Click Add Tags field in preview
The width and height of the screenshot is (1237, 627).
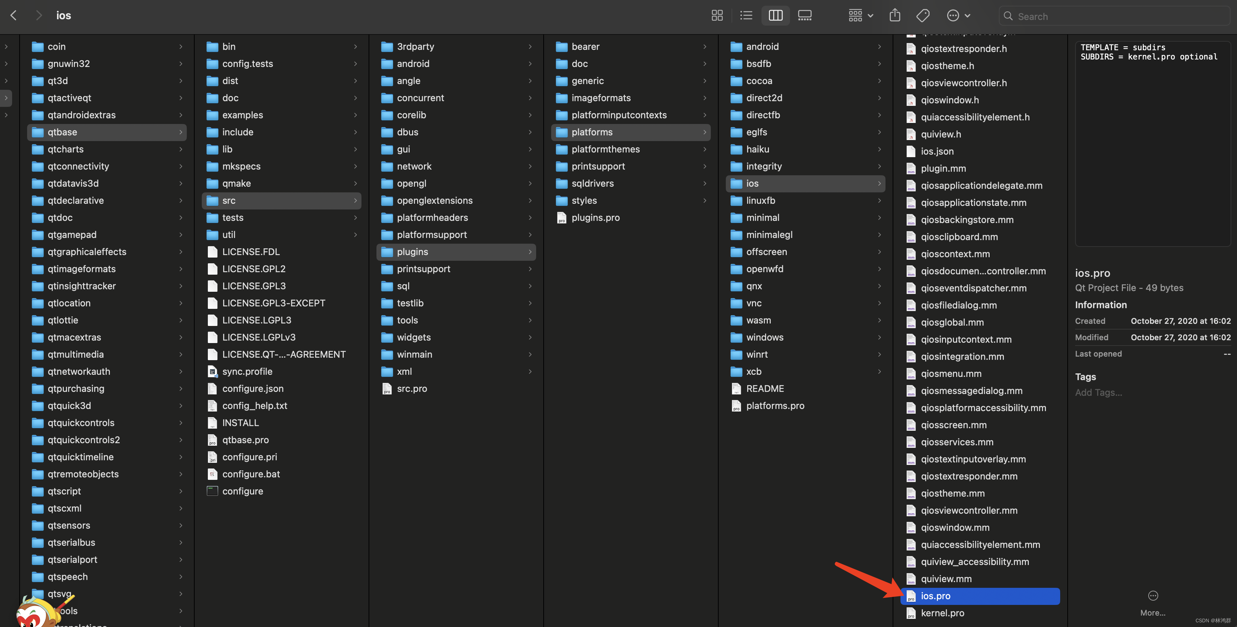(1098, 393)
